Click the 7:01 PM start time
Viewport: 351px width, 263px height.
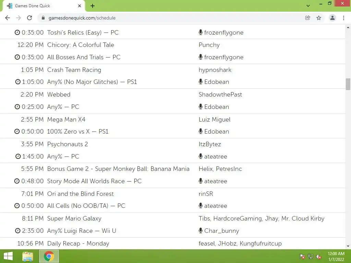coord(33,194)
